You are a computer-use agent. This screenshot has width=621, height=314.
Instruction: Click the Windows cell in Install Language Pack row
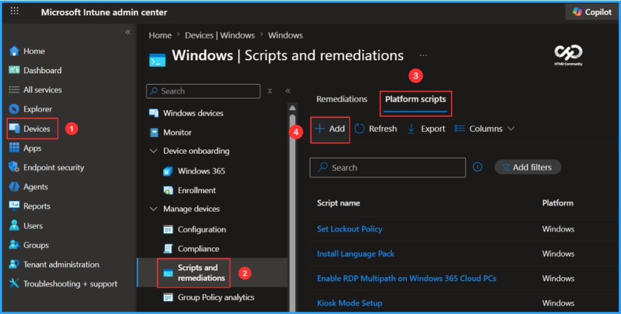click(x=558, y=254)
